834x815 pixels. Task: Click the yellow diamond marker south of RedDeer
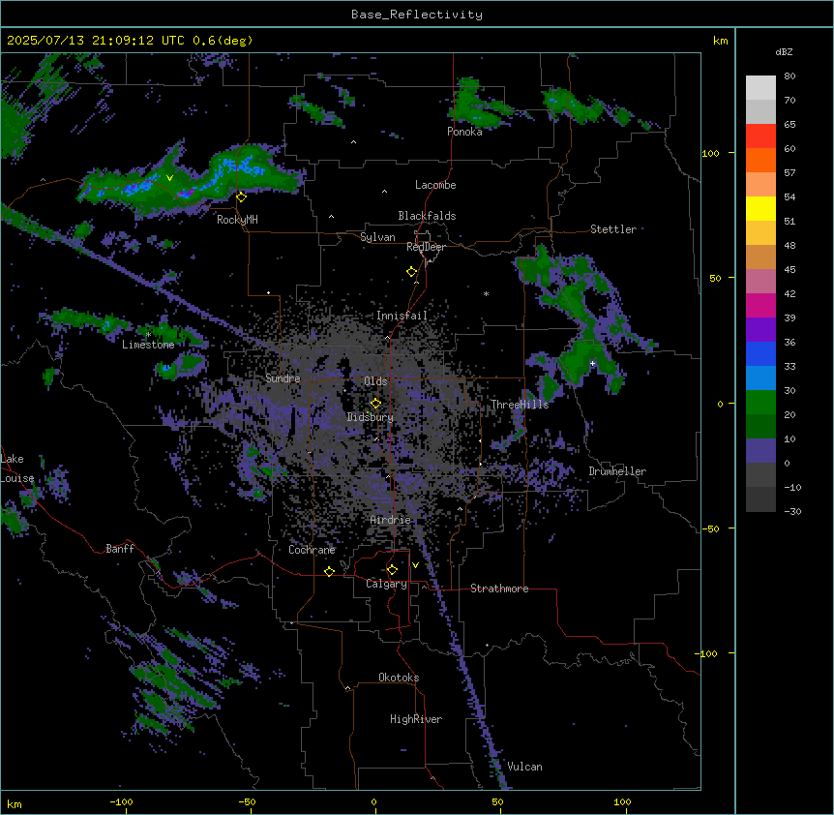click(x=411, y=272)
